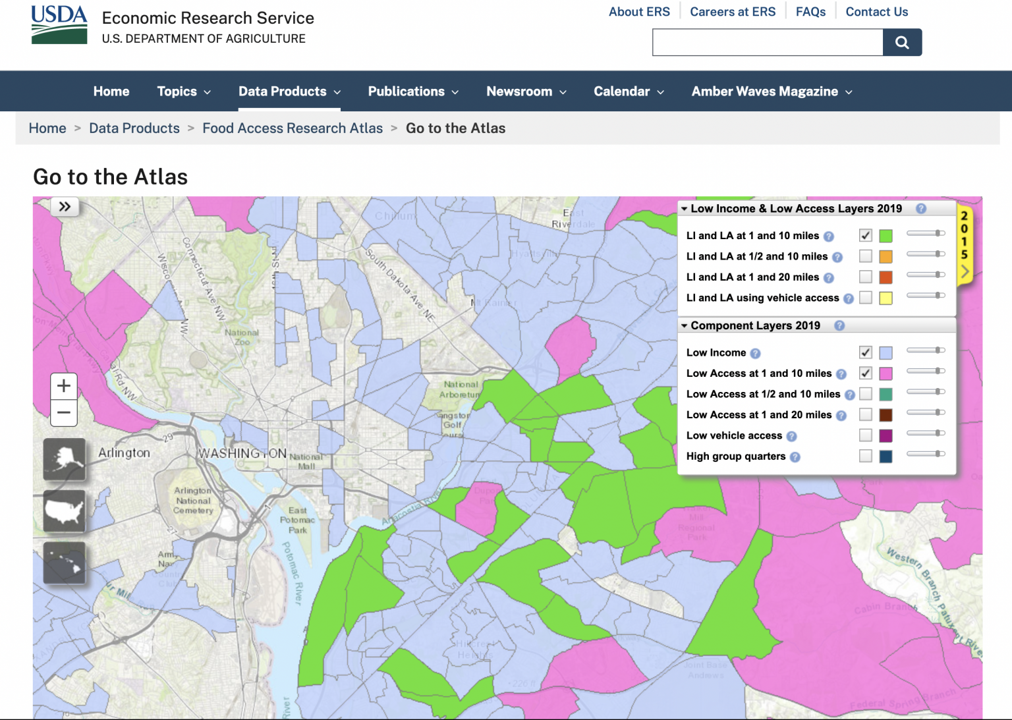
Task: Click the search magnifying glass icon
Action: pyautogui.click(x=901, y=42)
